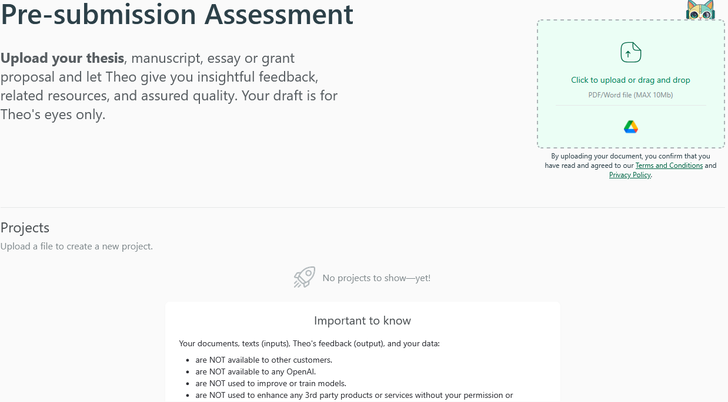Click the bold "Upload your thesis" text
Screen dimensions: 728x402
point(62,58)
